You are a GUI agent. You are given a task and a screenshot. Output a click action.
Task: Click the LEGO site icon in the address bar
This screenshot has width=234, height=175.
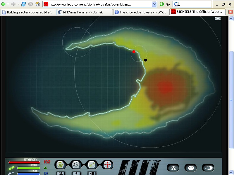46,4
